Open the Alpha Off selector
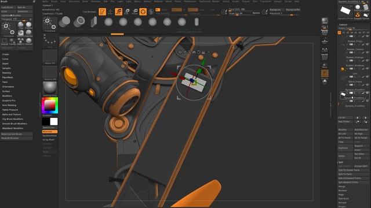 [50, 57]
